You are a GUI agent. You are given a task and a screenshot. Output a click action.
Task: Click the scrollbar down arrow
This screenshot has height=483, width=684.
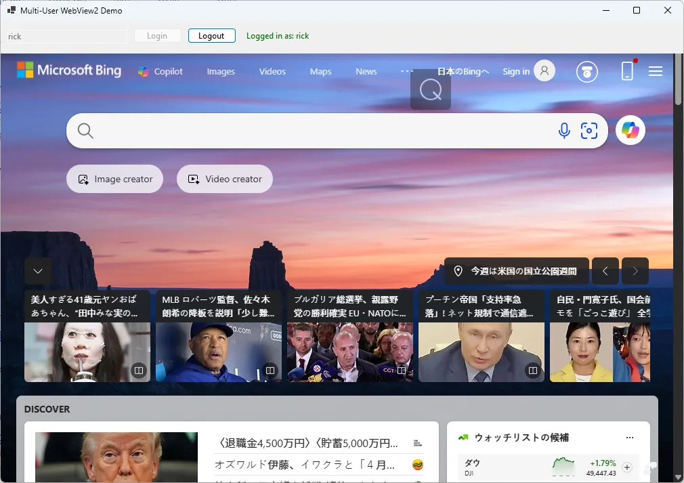(x=678, y=478)
